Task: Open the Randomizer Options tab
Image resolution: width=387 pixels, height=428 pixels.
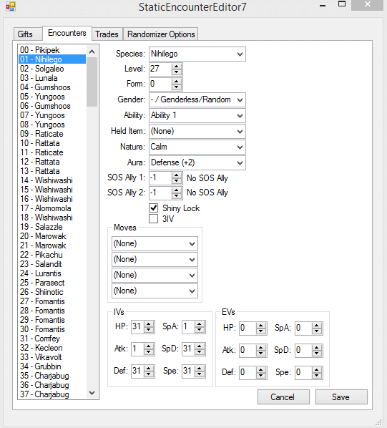Action: click(x=161, y=34)
